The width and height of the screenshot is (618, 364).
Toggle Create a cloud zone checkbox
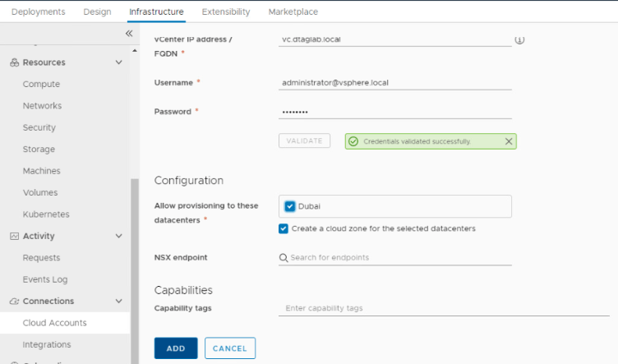tap(284, 228)
